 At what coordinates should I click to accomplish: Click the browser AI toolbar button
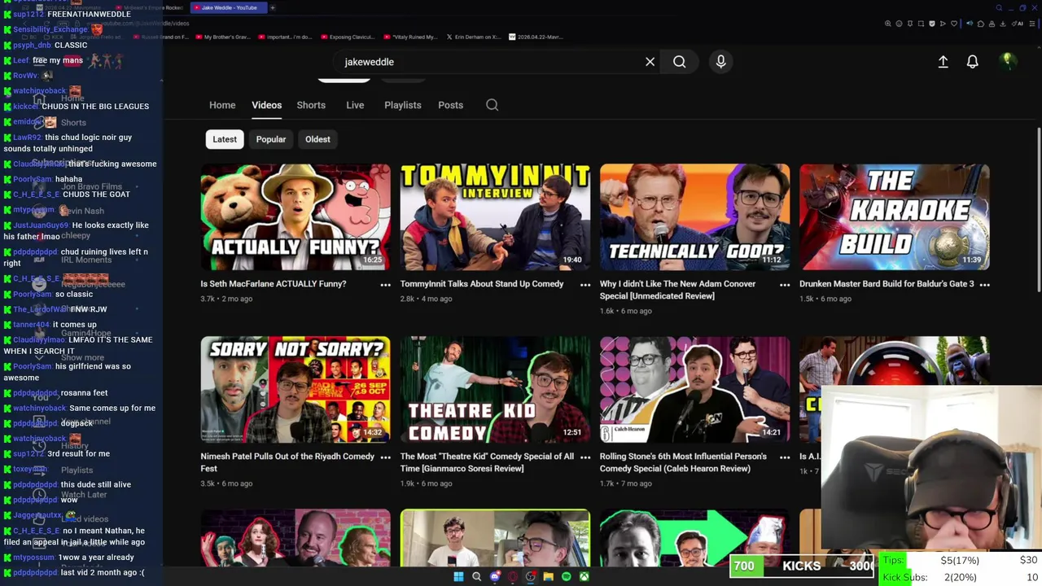pyautogui.click(x=1018, y=24)
